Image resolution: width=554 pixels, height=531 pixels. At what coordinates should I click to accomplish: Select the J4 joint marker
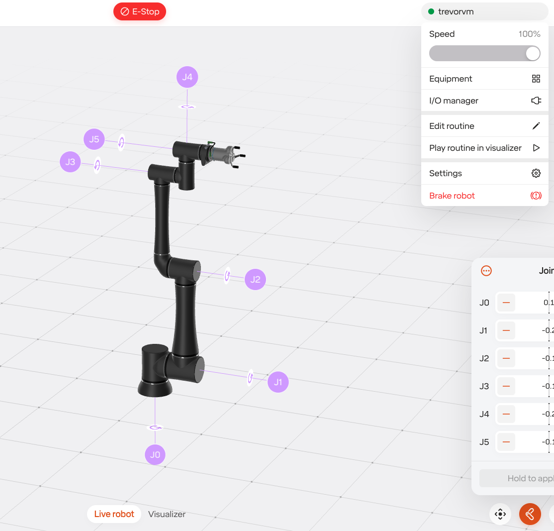pyautogui.click(x=187, y=77)
